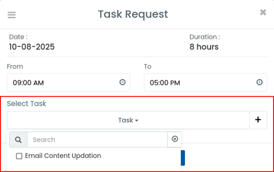Click the From time field showing 09:00 AM

click(68, 82)
